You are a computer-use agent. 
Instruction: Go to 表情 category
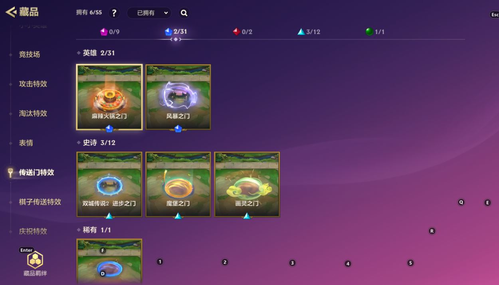[x=26, y=143]
